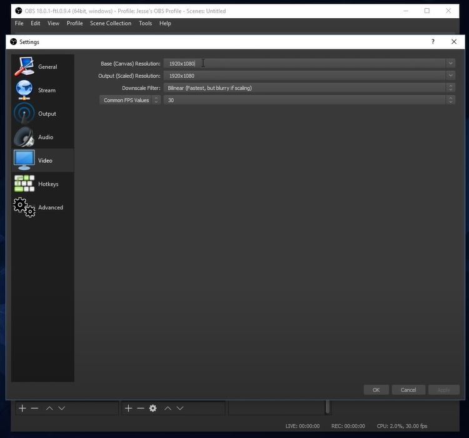The height and width of the screenshot is (438, 469).
Task: Open the Output settings icon
Action: tap(24, 113)
